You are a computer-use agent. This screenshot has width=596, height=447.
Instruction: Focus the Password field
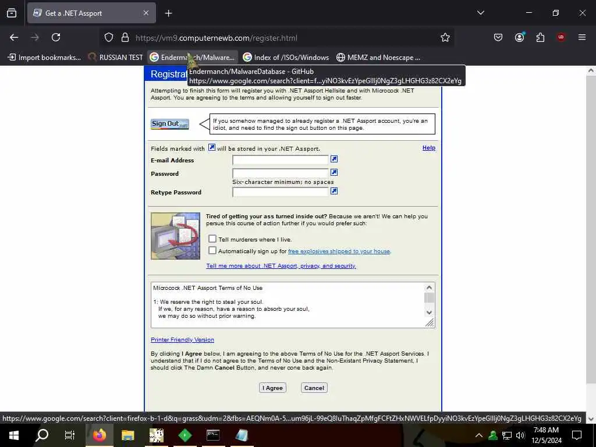281,173
